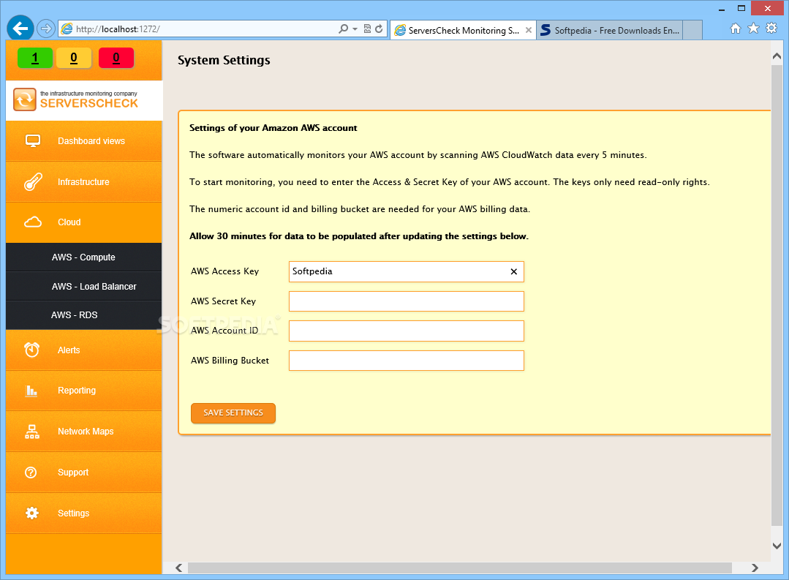Image resolution: width=789 pixels, height=580 pixels.
Task: Click the Cloud icon in sidebar
Action: click(x=33, y=222)
